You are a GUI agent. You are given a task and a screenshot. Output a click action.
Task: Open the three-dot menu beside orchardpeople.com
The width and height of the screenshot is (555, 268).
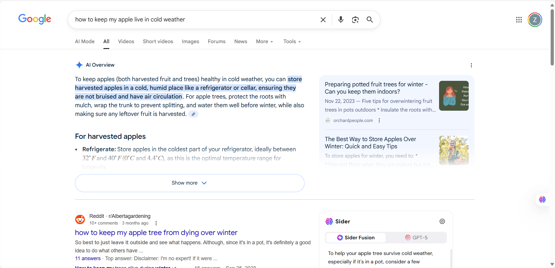tap(379, 121)
